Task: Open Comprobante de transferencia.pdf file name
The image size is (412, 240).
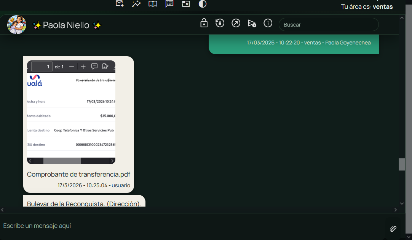Action: (78, 174)
